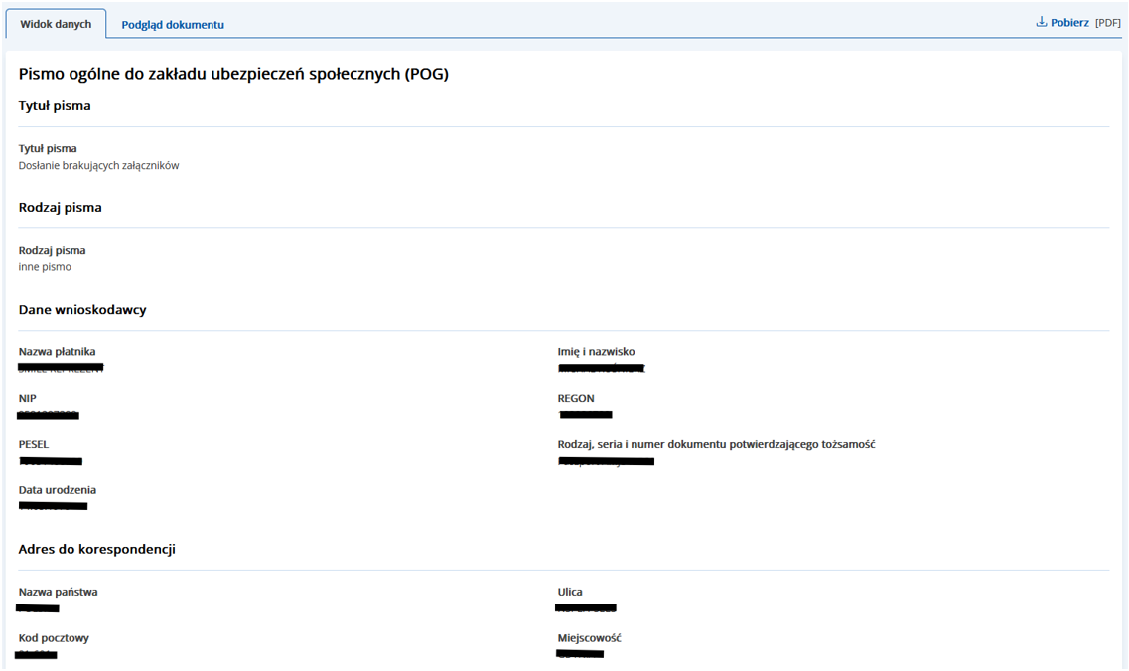
Task: Click the redacted Imię i nazwisko value
Action: (x=601, y=369)
